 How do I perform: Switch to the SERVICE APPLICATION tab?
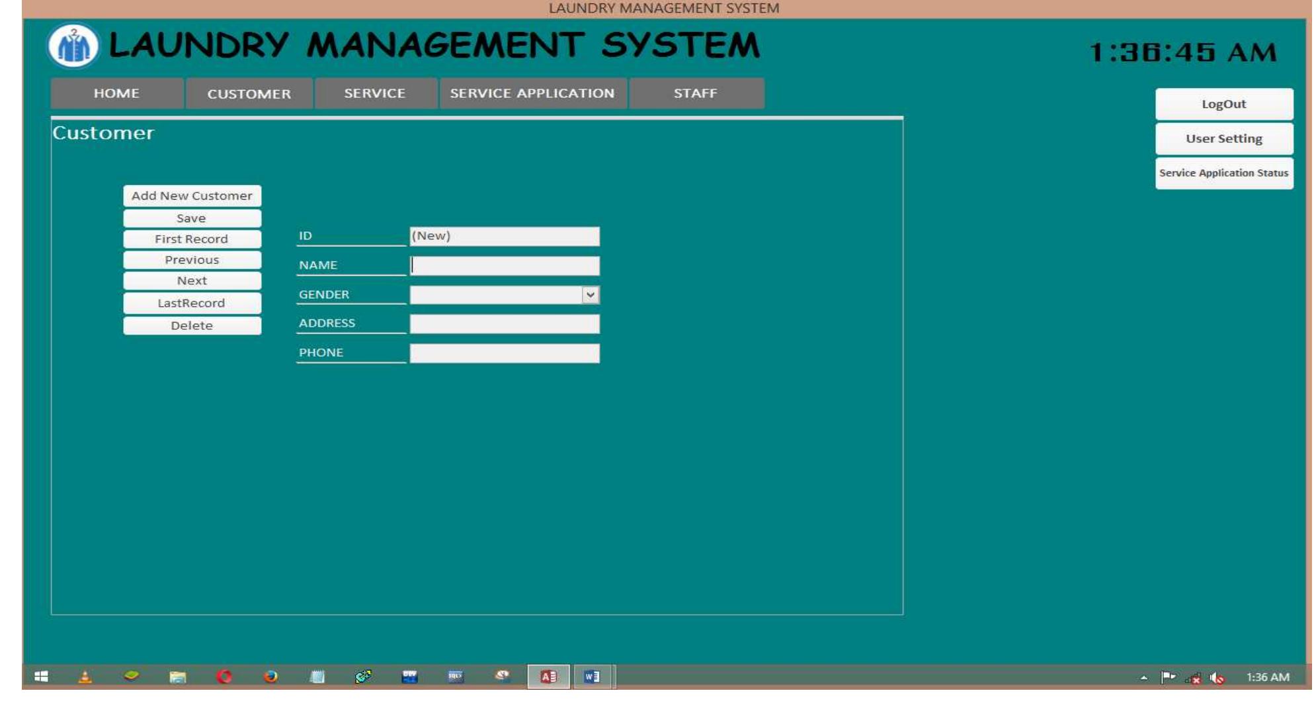(x=532, y=93)
